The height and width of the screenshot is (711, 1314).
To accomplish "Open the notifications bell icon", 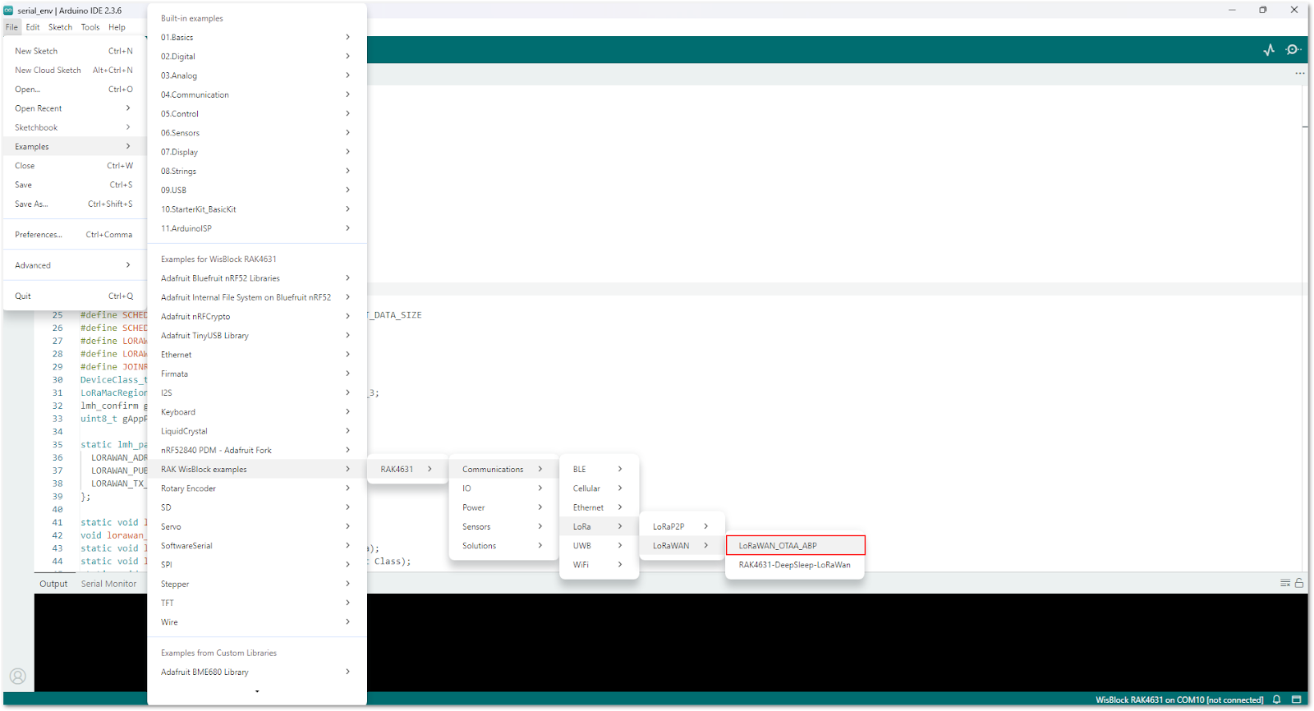I will coord(1277,700).
